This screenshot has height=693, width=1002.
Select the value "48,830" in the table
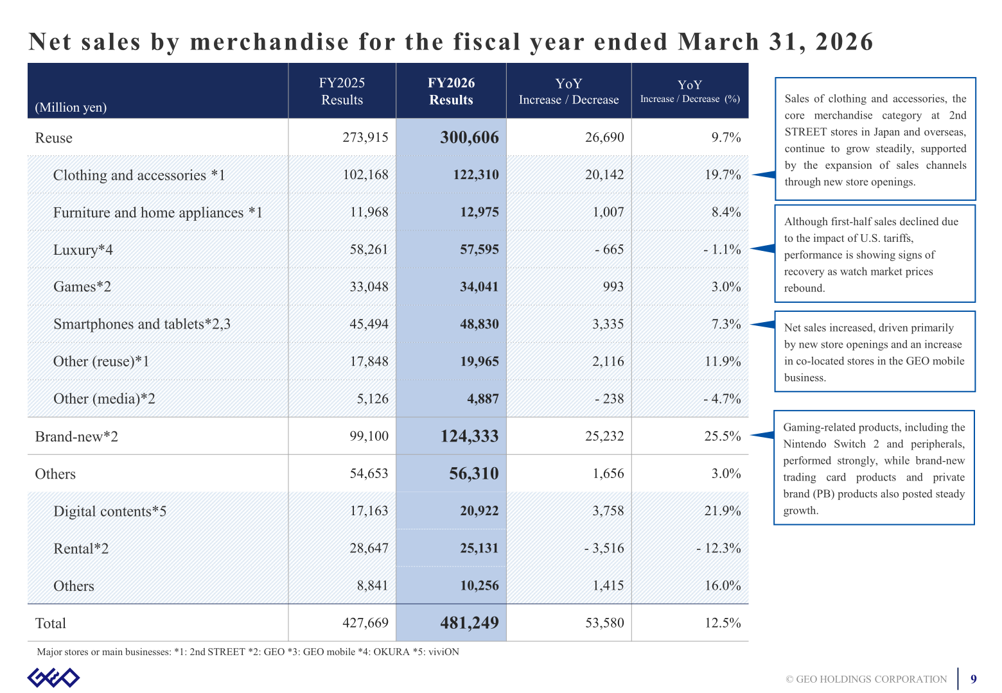point(479,324)
